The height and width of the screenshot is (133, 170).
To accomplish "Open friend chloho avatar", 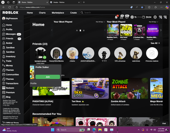I will 72,53.
